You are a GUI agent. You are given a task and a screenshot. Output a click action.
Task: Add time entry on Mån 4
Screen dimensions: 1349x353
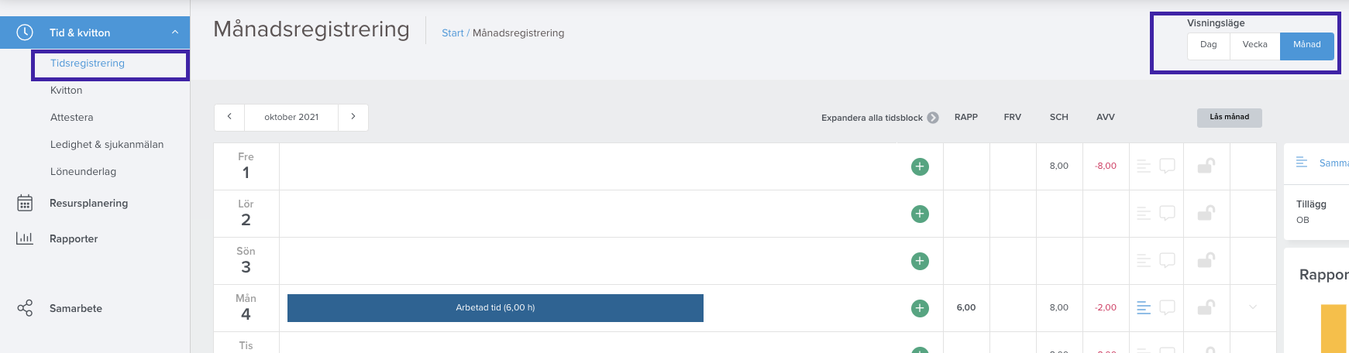(x=920, y=308)
